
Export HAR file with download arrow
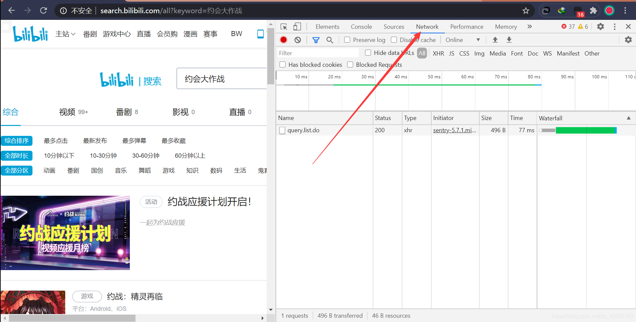pos(509,40)
